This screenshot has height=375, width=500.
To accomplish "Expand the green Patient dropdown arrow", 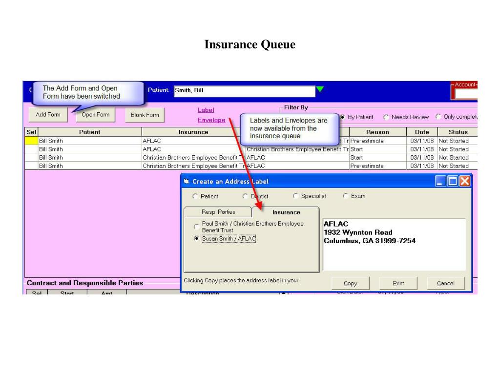I will 320,89.
